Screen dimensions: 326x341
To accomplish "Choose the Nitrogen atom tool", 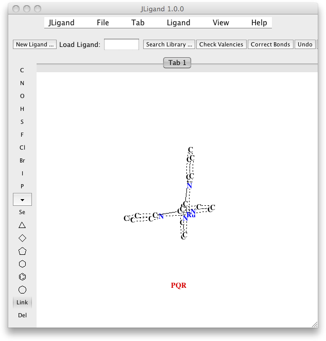I will (22, 83).
